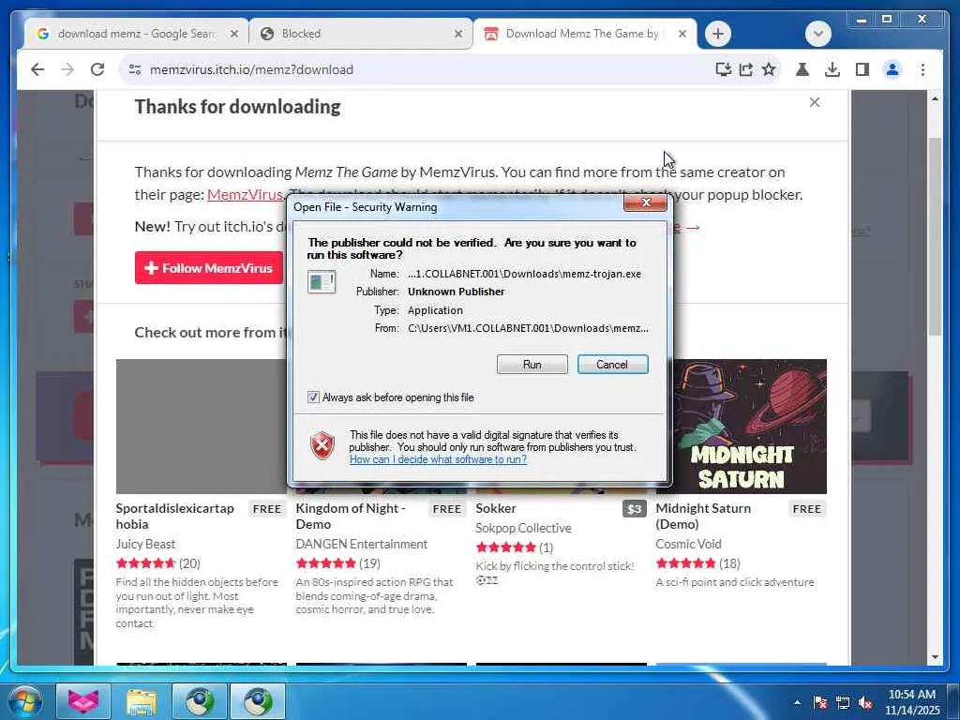Image resolution: width=960 pixels, height=720 pixels.
Task: Open Windows Explorer from taskbar
Action: click(x=142, y=701)
